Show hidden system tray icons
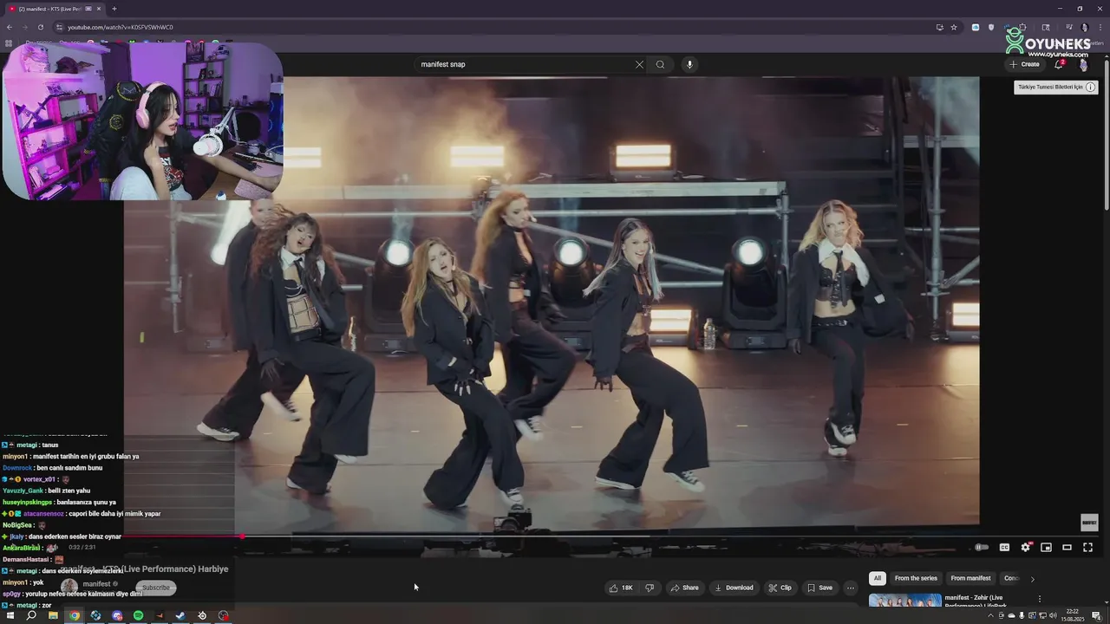1110x624 pixels. (x=990, y=615)
